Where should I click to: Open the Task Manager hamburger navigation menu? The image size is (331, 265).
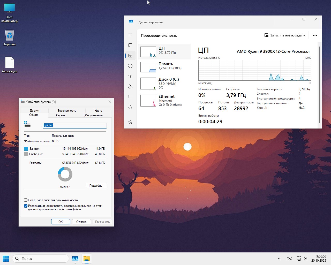click(130, 35)
